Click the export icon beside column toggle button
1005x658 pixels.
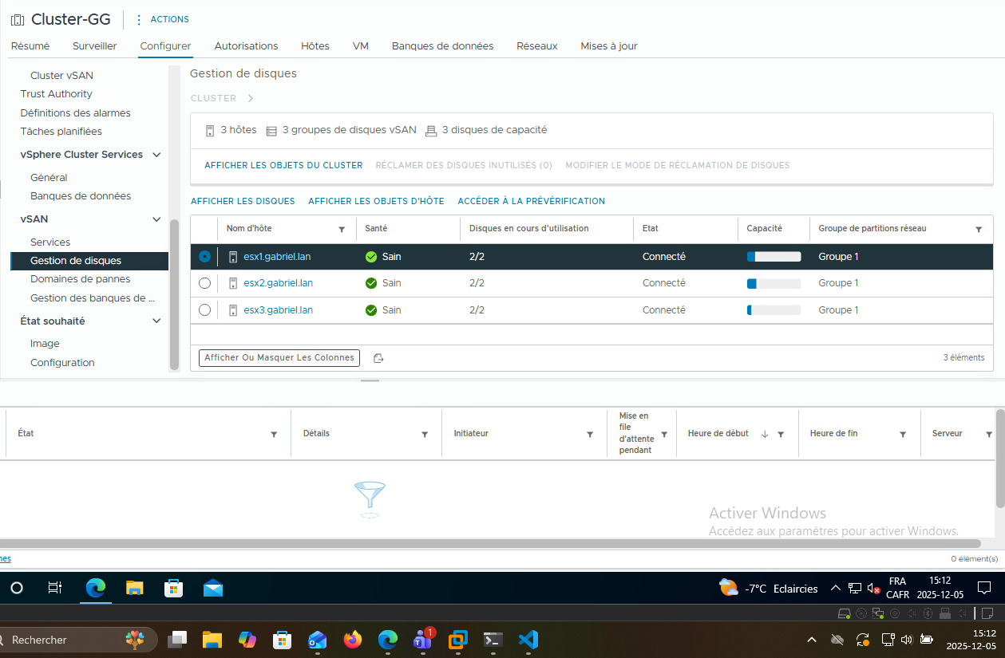(378, 358)
